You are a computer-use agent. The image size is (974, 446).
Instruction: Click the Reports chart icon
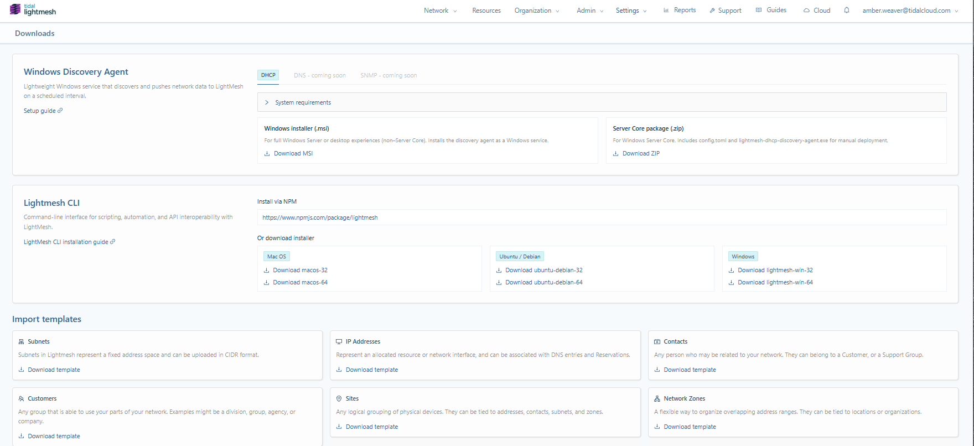(x=666, y=10)
